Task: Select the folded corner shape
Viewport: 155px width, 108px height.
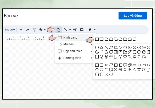Action: tap(116, 57)
